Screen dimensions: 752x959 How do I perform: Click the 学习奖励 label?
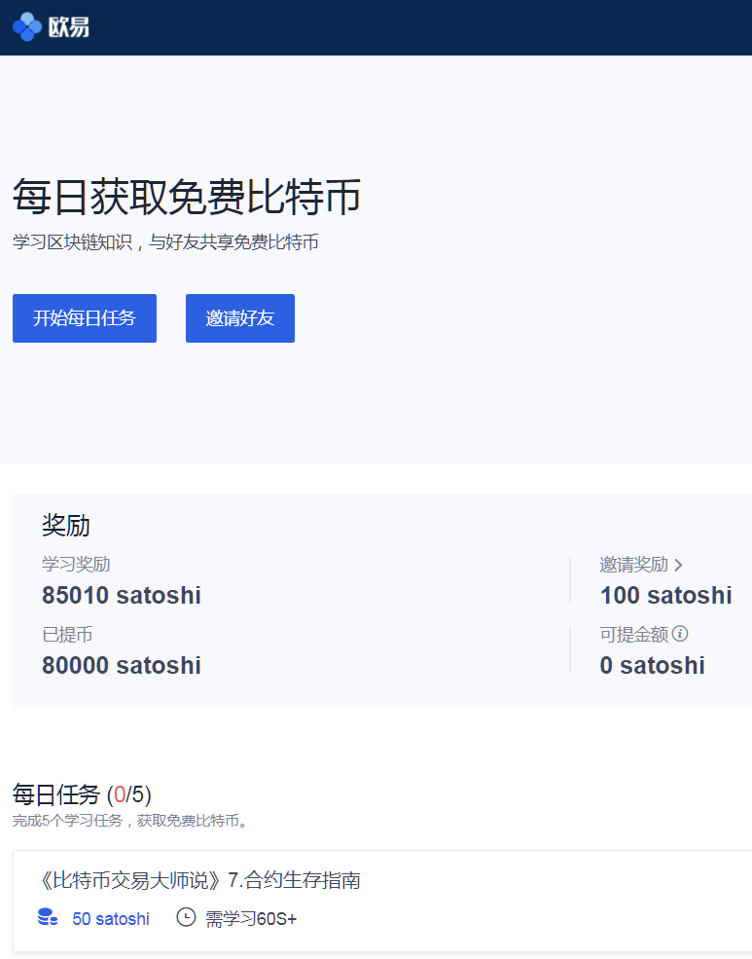coord(76,565)
